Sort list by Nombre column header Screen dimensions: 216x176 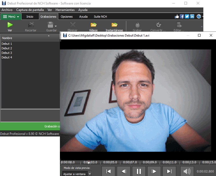(x=30, y=38)
